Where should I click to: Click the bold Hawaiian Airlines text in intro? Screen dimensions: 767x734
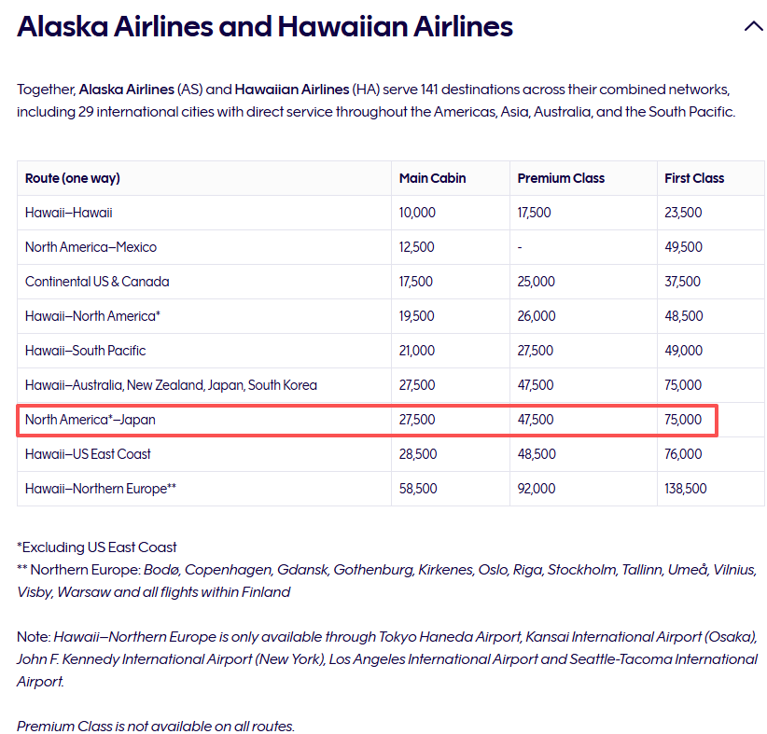click(292, 90)
